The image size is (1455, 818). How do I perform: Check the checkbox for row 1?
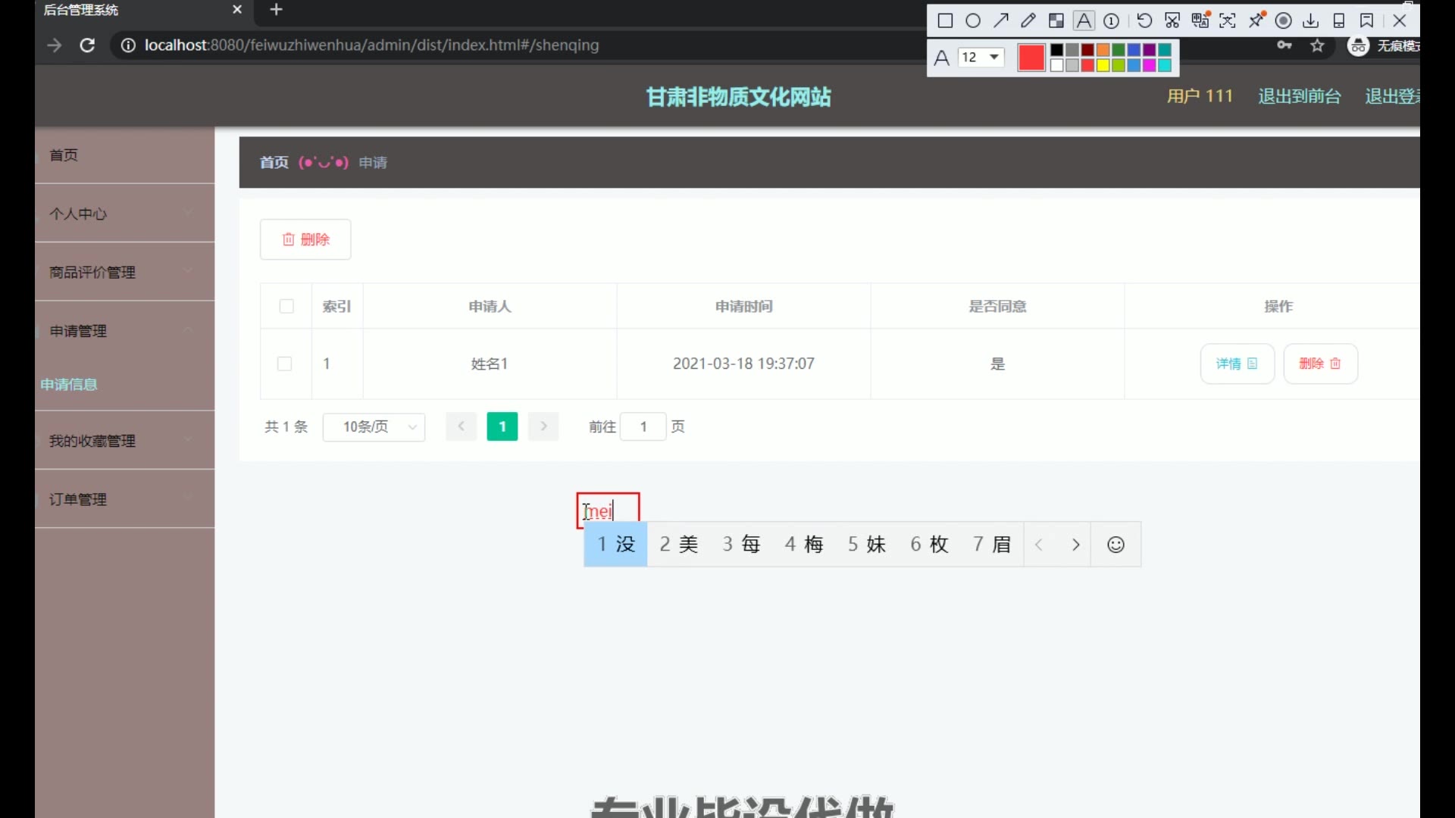285,364
